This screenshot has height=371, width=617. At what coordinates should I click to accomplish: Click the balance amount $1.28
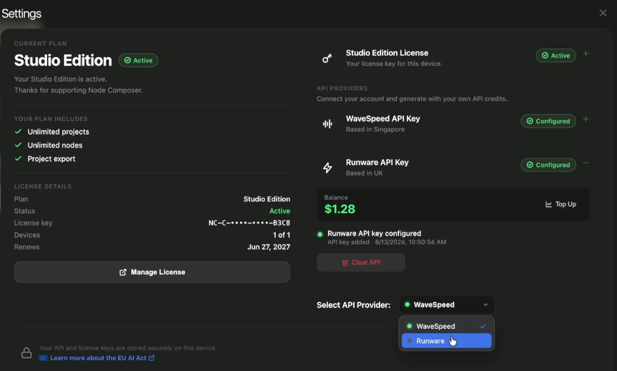click(x=340, y=209)
